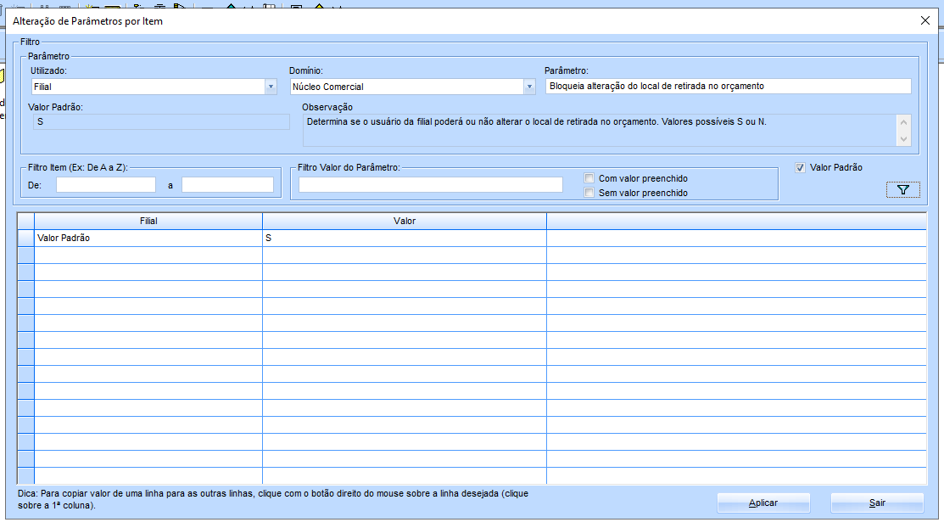This screenshot has width=944, height=528.
Task: Click the Filtro Valor do Parâmetro field
Action: (430, 184)
